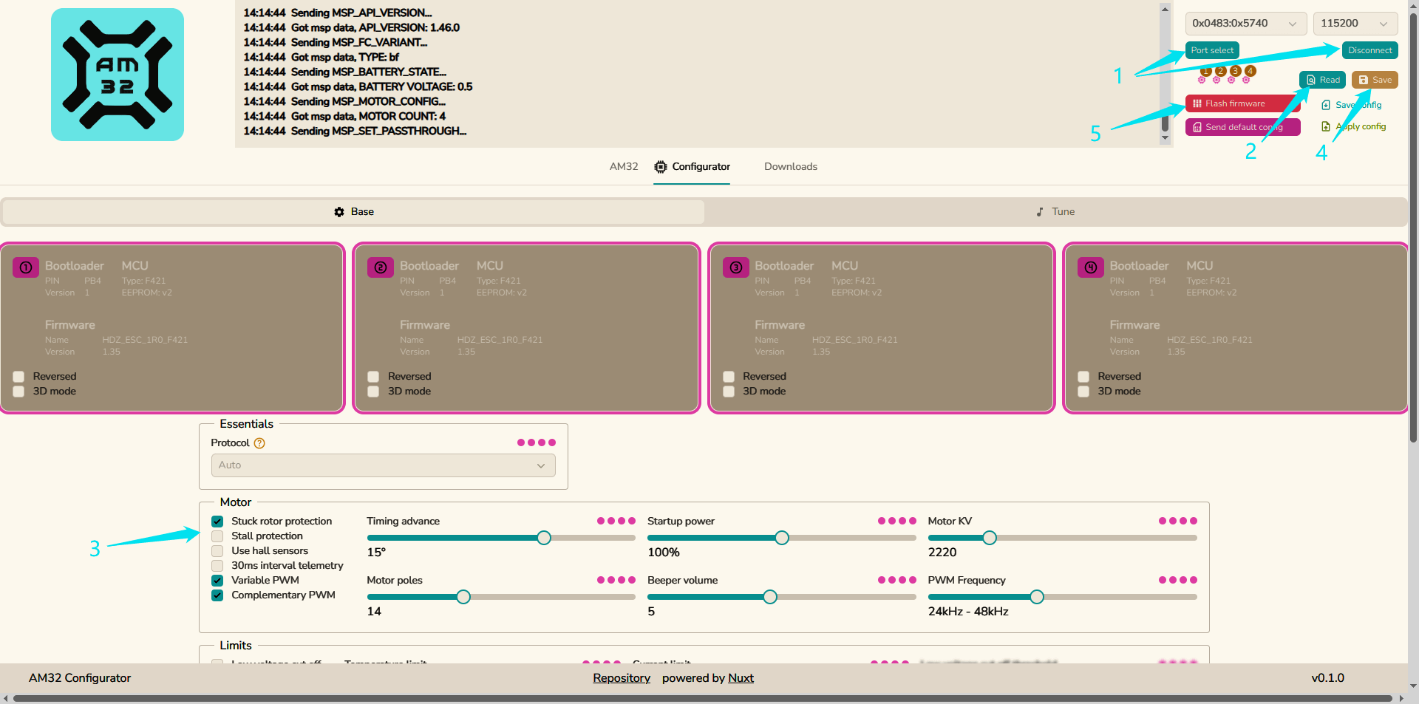The image size is (1419, 704).
Task: Enable Stall protection checkbox
Action: (217, 536)
